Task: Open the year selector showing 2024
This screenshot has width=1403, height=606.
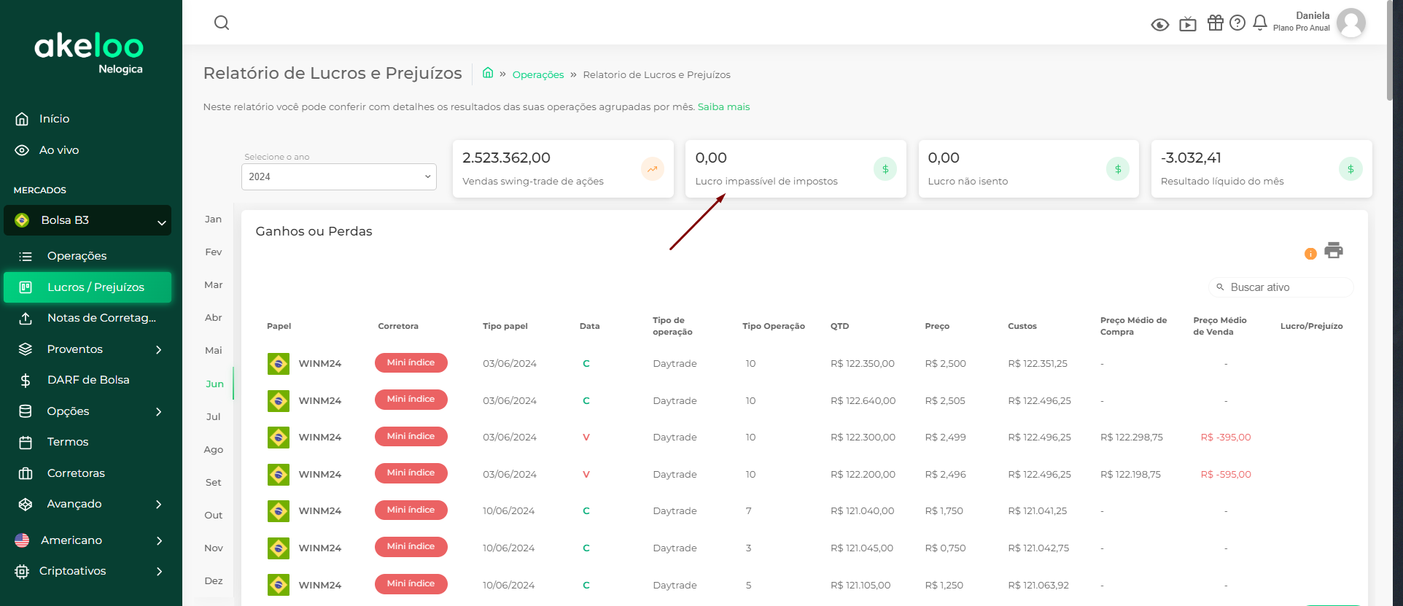Action: point(339,176)
